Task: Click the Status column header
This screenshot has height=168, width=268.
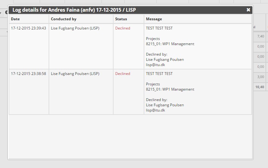Action: pos(121,19)
